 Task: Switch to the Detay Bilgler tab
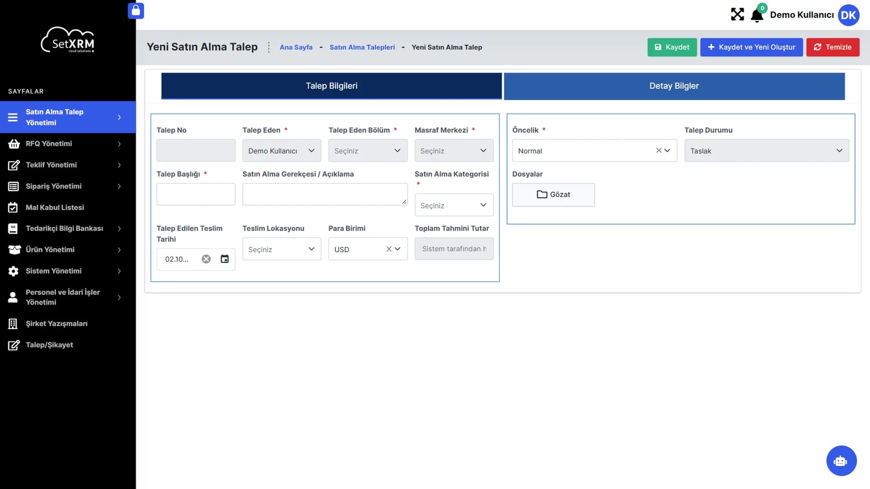tap(674, 86)
